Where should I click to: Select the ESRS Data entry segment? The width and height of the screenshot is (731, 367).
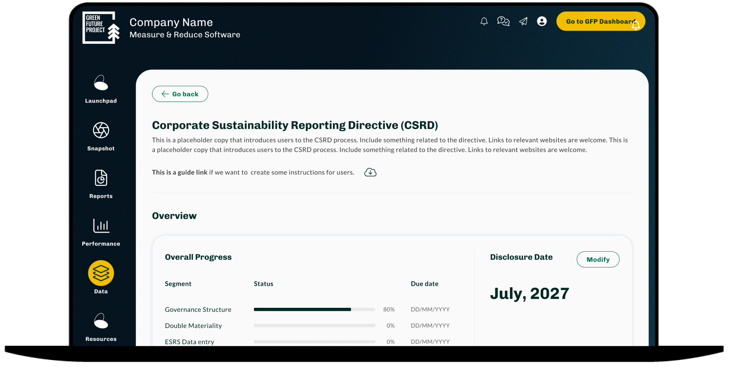point(189,342)
